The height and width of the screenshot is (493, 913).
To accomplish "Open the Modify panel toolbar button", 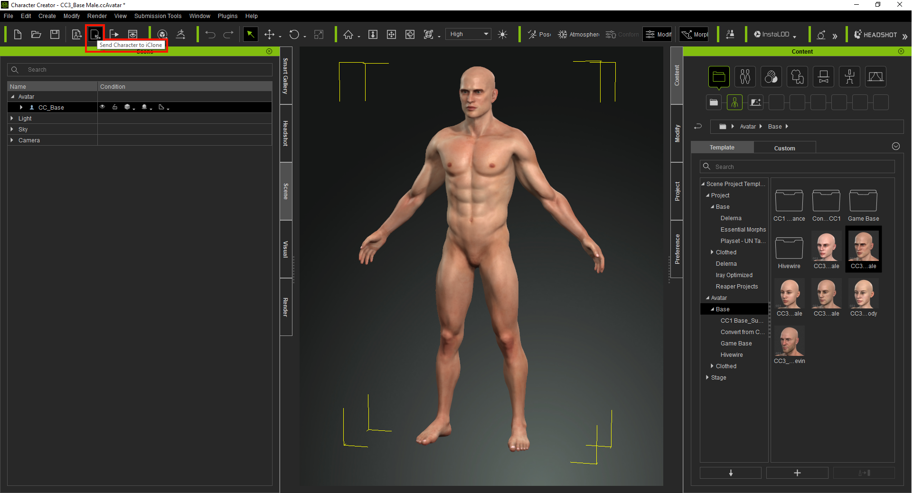I will (658, 35).
